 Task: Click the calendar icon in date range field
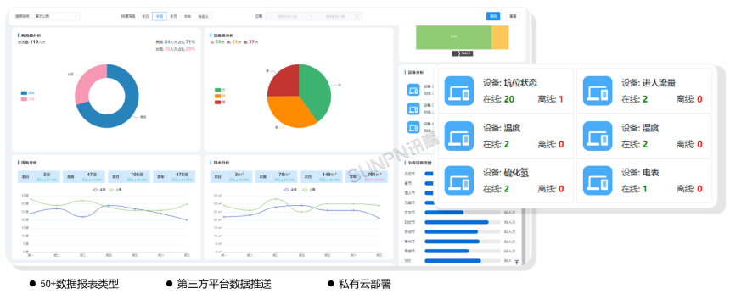pos(357,16)
